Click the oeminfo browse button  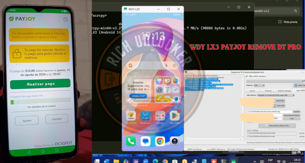pyautogui.click(x=296, y=112)
